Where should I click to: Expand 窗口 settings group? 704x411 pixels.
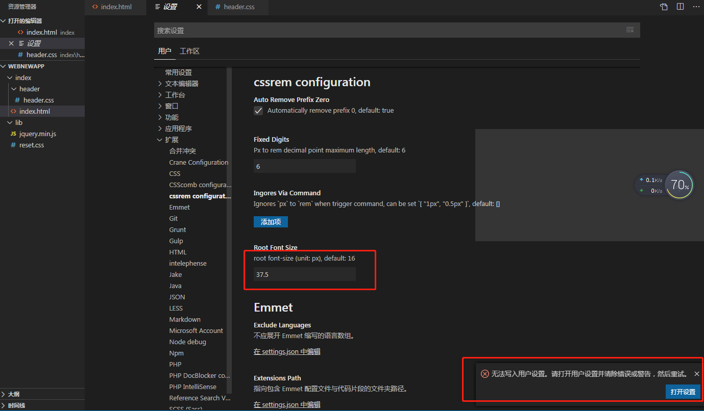point(160,106)
